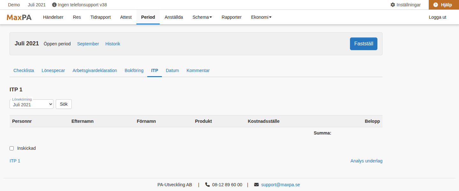This screenshot has height=191, width=459.
Task: Open the Historik link
Action: coord(113,44)
